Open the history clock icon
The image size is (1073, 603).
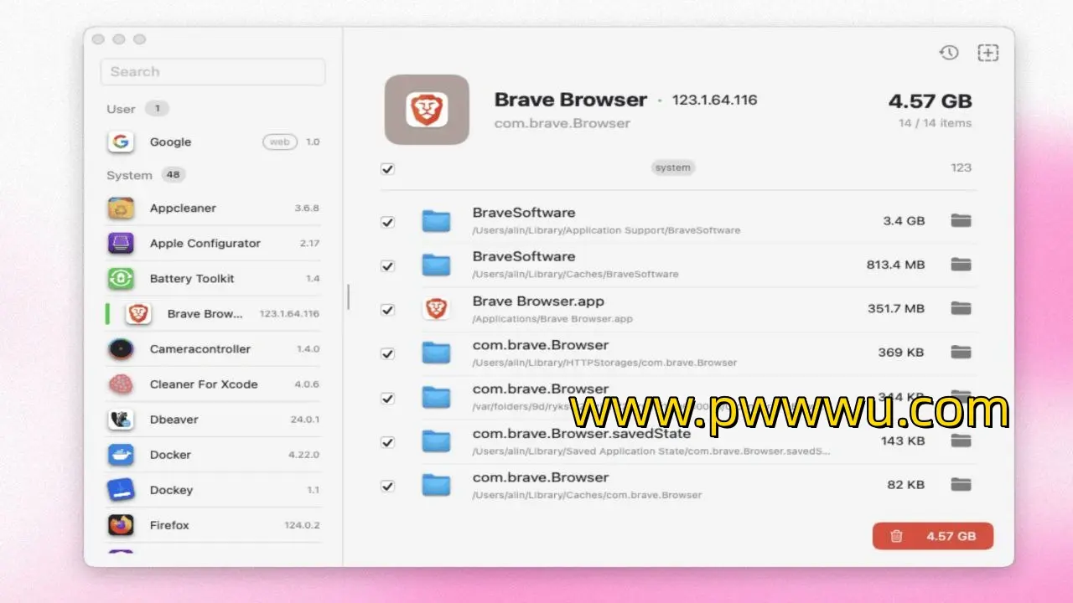point(948,53)
